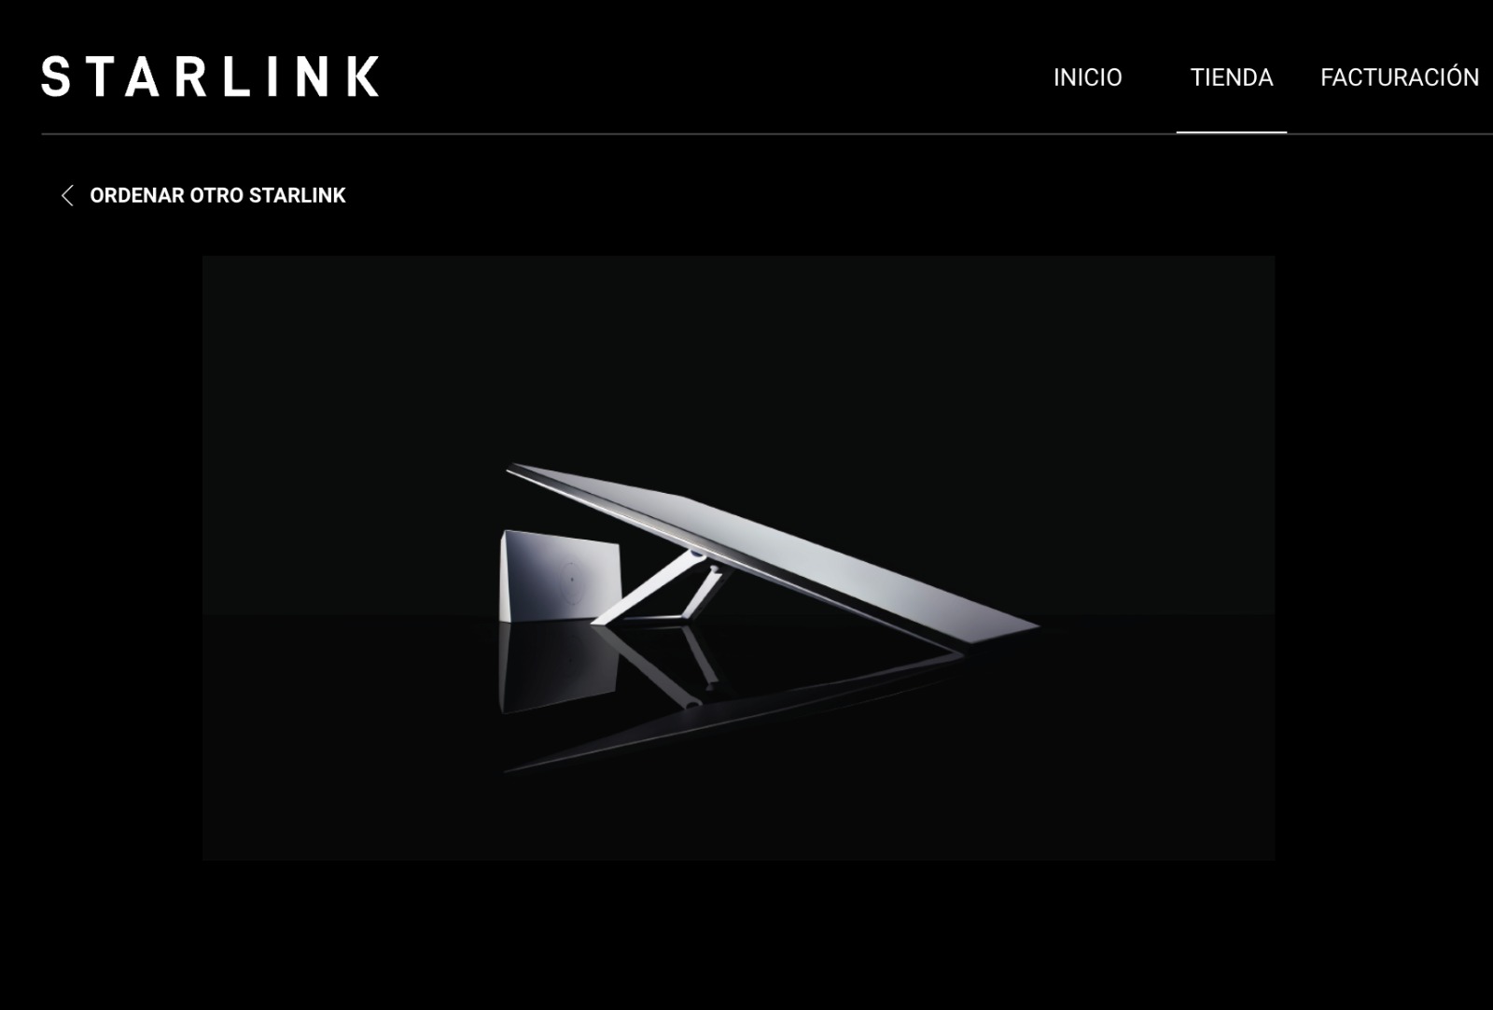Click the flat dish panel in photo
The image size is (1493, 1010).
coord(774,551)
